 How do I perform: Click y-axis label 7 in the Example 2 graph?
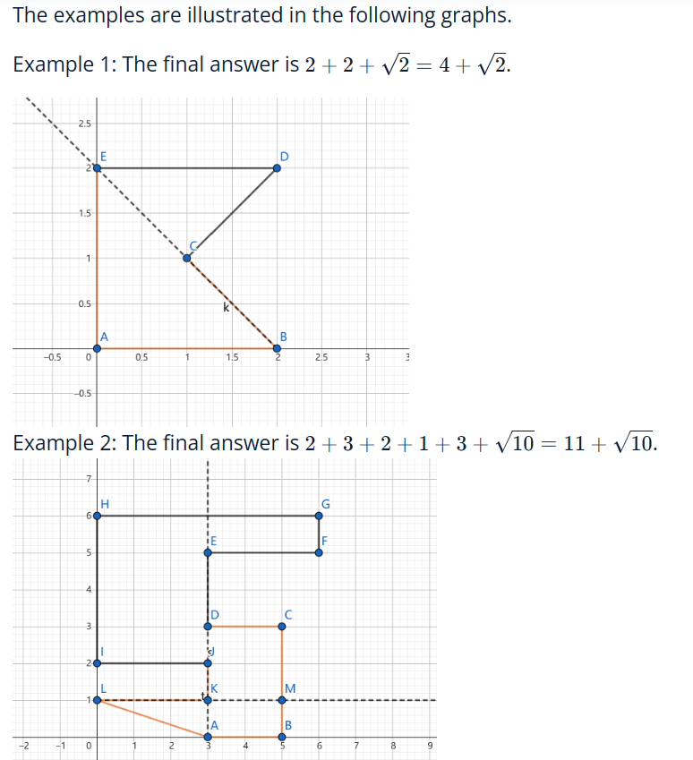[x=89, y=479]
